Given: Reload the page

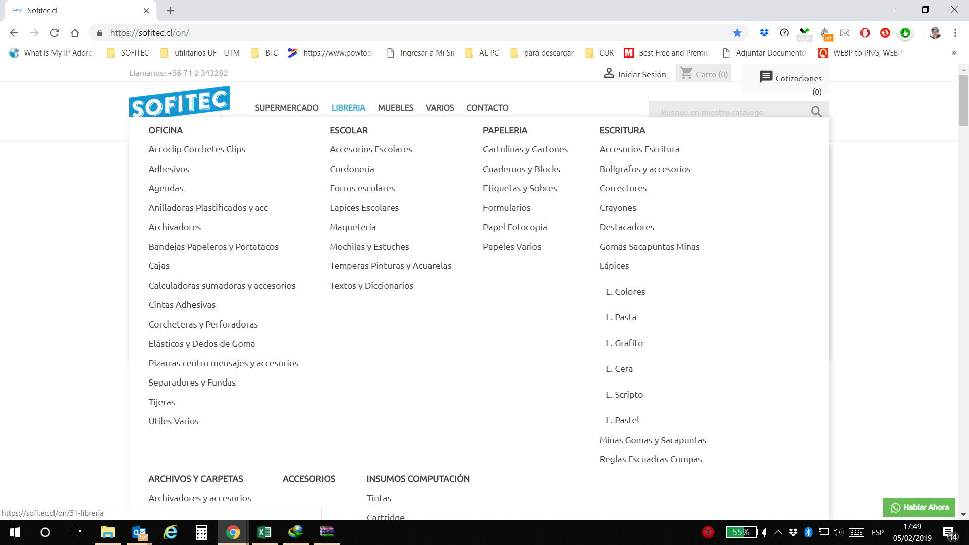Looking at the screenshot, I should click(x=55, y=33).
